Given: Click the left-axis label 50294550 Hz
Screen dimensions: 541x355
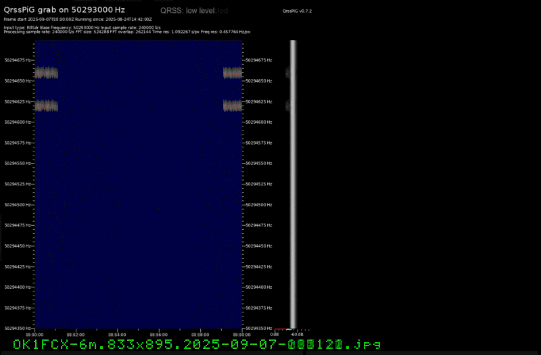Looking at the screenshot, I should point(18,163).
